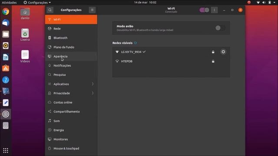Enable the Modo avião switch
Viewport: 278px width, 156px height.
pos(220,28)
